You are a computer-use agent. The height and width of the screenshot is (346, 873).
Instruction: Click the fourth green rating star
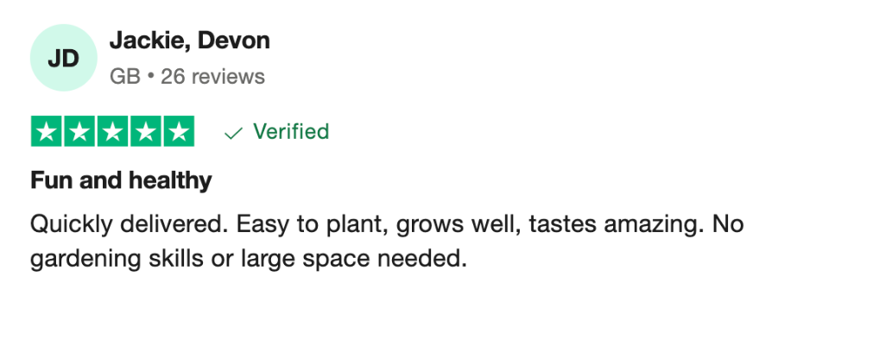146,132
